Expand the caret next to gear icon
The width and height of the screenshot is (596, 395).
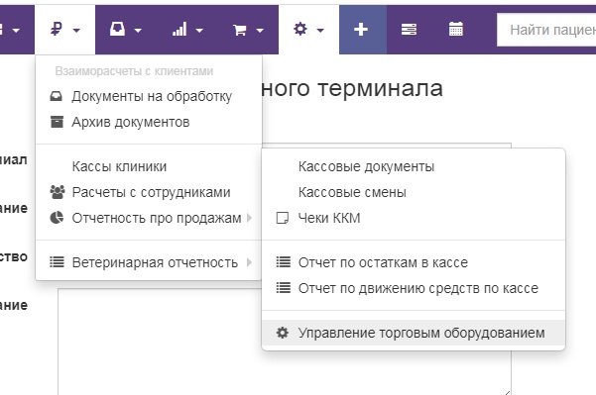click(320, 31)
